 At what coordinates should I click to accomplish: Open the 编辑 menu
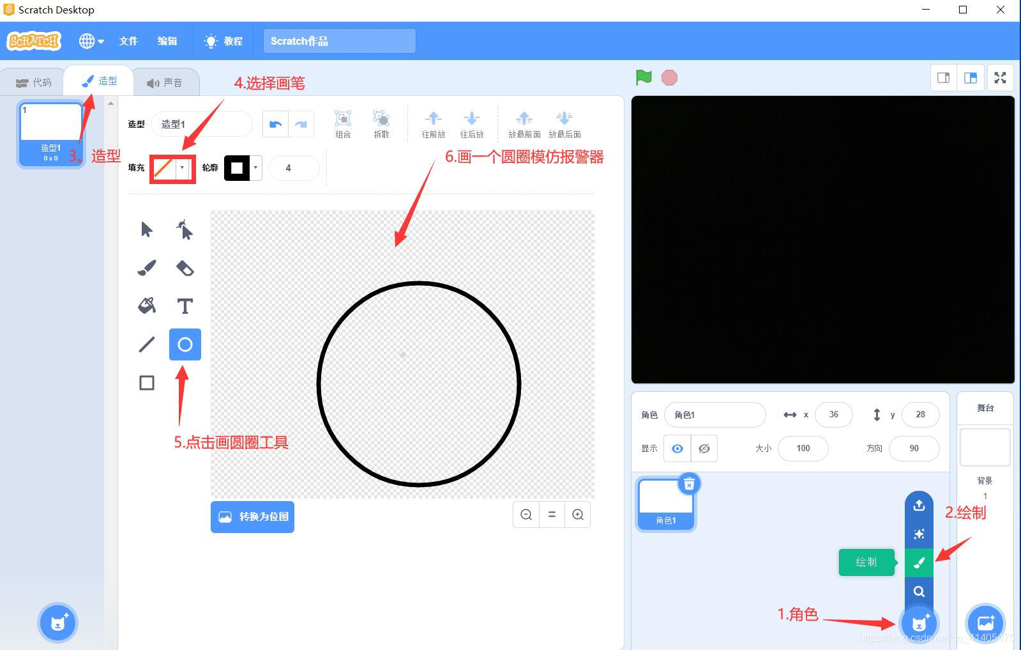[x=167, y=41]
